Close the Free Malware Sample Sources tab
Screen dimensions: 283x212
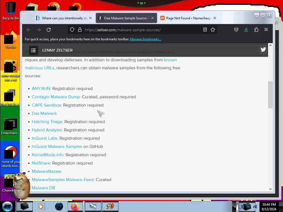click(x=153, y=18)
